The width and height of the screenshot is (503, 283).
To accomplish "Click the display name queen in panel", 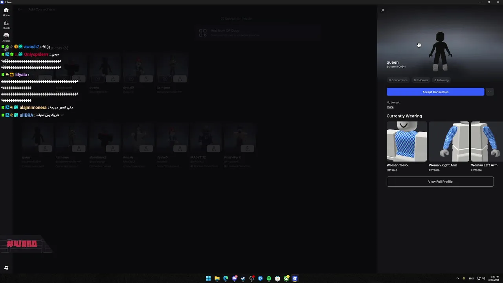I will coord(393,62).
